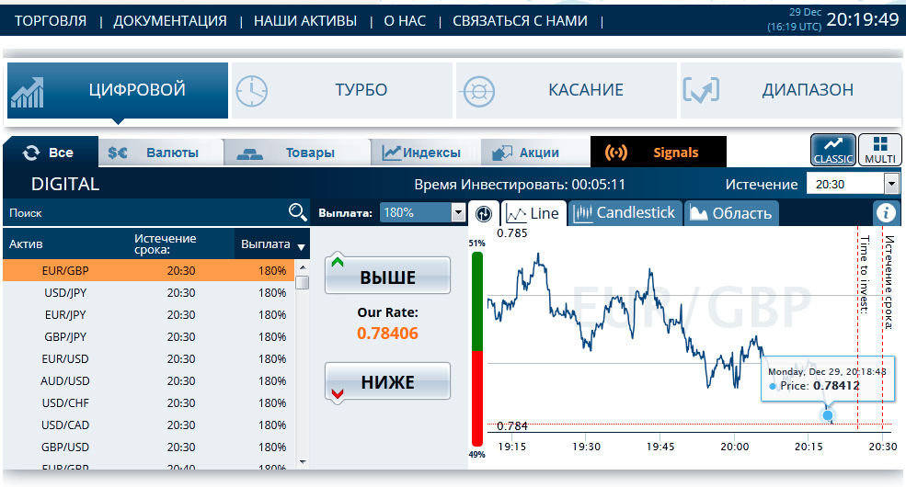This screenshot has width=906, height=487.
Task: Open the Выплата 180% dropdown
Action: pos(458,213)
